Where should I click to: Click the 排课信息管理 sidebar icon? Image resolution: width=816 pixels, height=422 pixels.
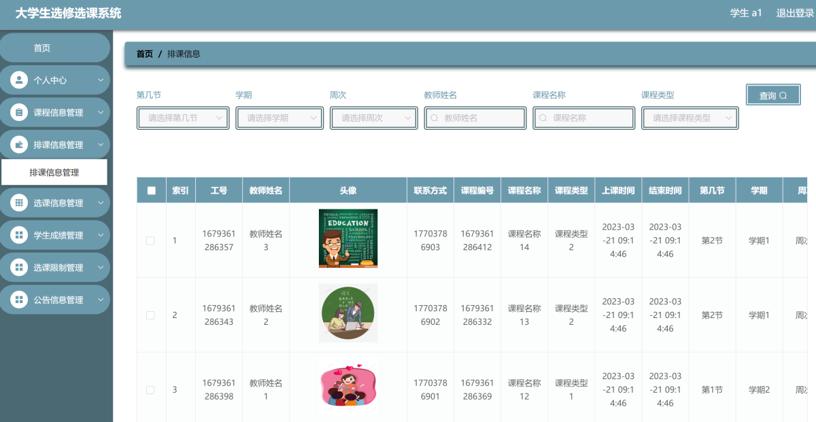click(x=19, y=145)
